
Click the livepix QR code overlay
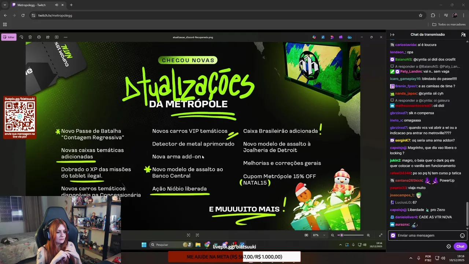[x=20, y=117]
